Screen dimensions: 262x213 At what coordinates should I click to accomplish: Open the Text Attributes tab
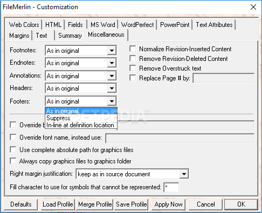(214, 25)
